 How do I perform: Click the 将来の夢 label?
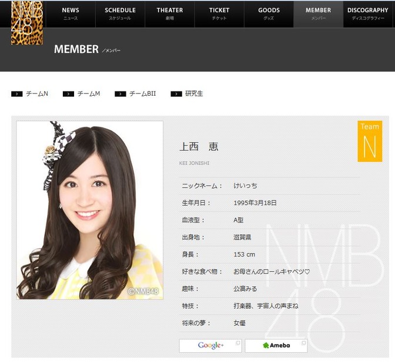tap(196, 323)
